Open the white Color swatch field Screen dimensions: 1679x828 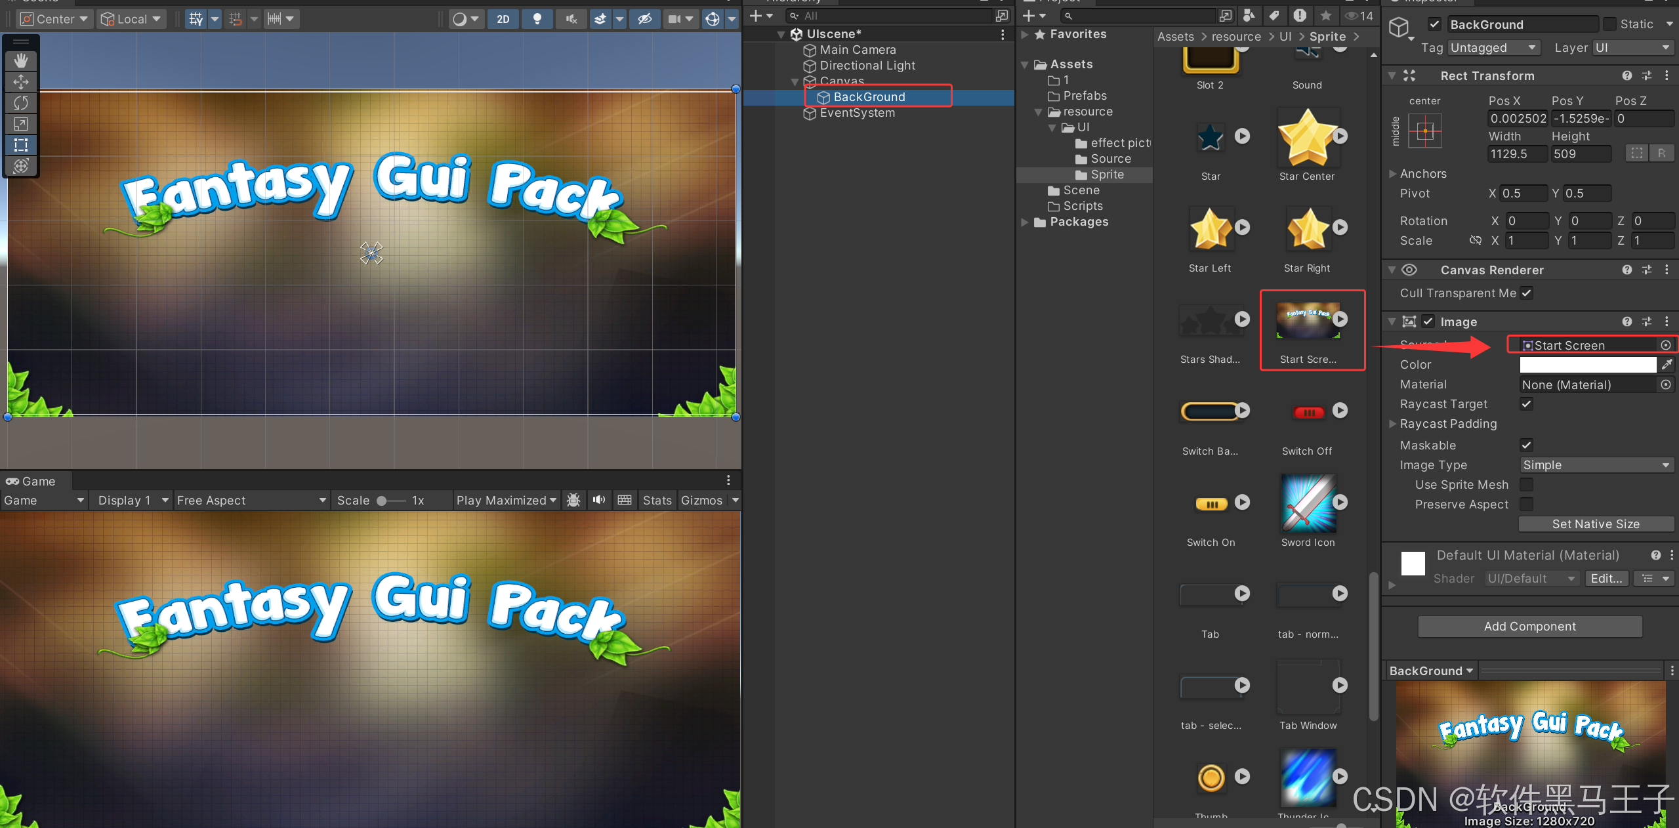point(1588,365)
